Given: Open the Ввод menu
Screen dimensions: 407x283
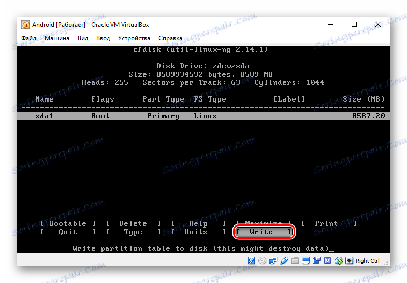Looking at the screenshot, I should [103, 38].
